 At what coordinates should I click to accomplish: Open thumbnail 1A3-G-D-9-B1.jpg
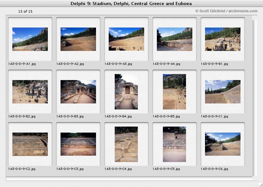(222, 39)
